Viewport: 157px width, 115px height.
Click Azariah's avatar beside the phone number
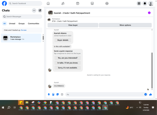pos(50,86)
